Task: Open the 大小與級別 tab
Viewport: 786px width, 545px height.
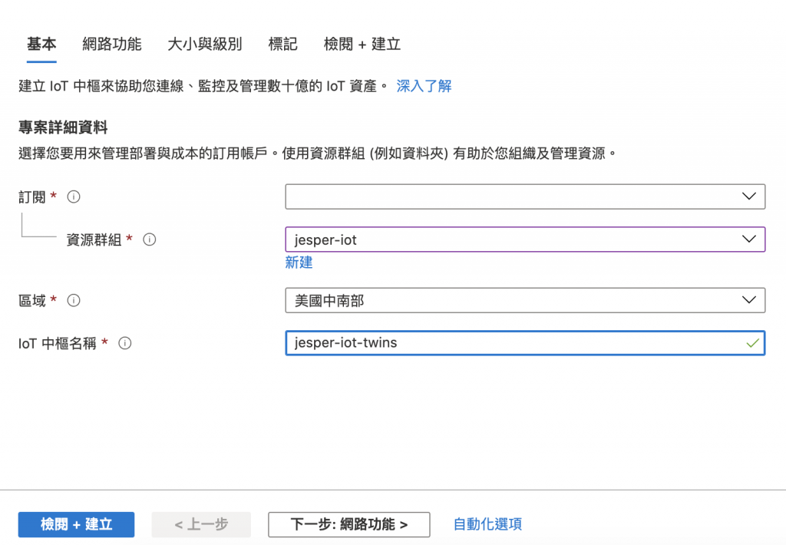Action: point(205,45)
